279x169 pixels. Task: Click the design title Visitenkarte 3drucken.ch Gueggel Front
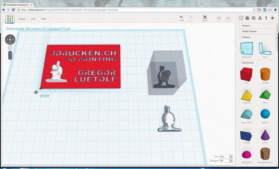pyautogui.click(x=38, y=28)
